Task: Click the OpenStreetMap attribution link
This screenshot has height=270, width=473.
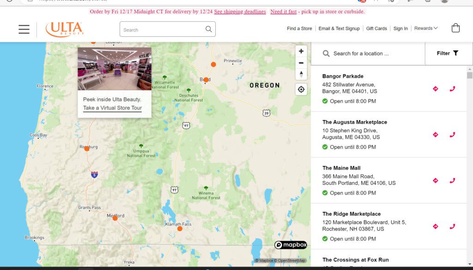Action: point(290,261)
